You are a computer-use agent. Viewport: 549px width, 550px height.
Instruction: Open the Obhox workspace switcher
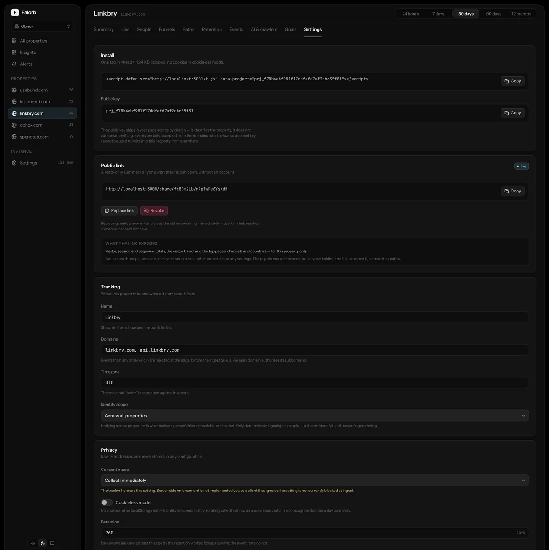click(43, 27)
